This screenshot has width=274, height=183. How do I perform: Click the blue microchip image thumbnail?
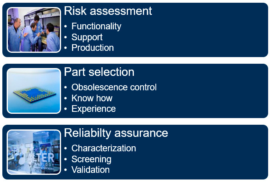click(34, 91)
